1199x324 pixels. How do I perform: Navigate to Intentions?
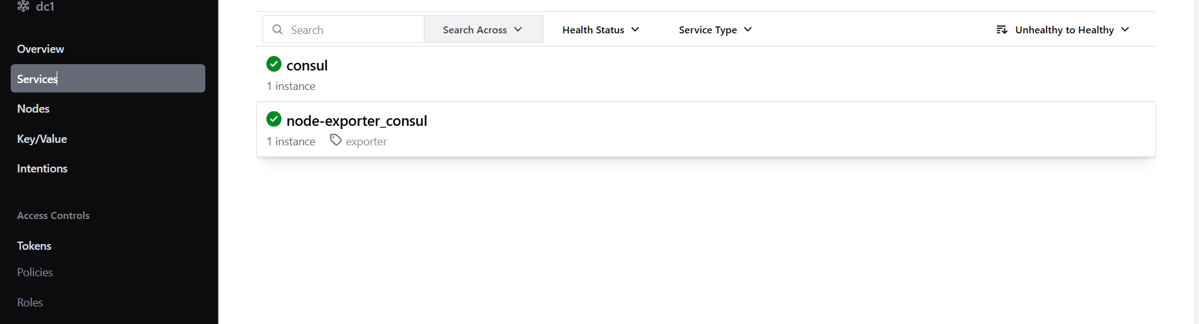click(x=42, y=169)
